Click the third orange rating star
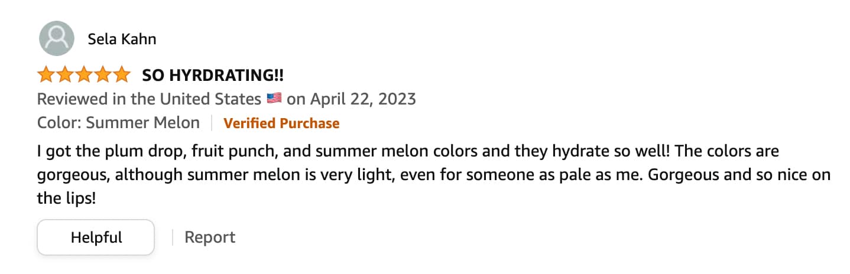The height and width of the screenshot is (274, 850). (83, 75)
